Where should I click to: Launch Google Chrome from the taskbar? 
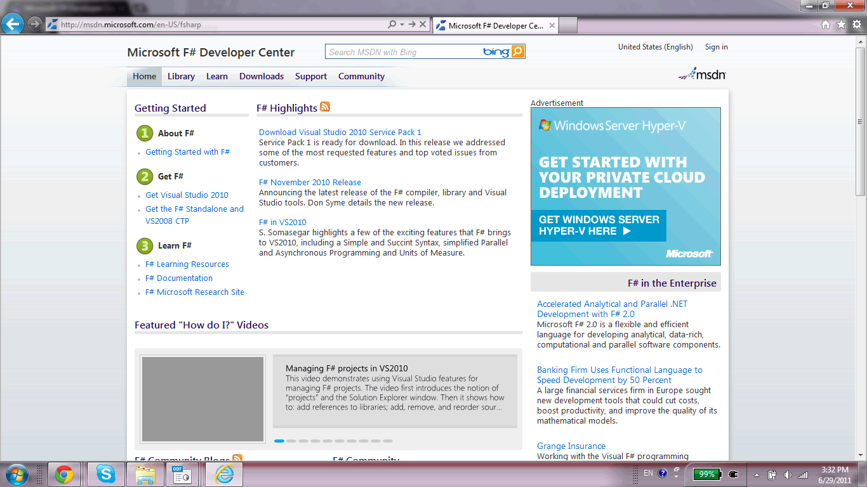tap(63, 474)
